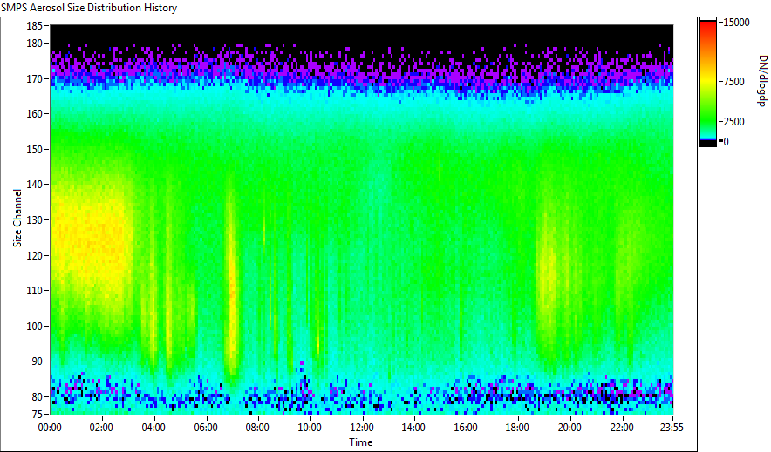Select the 2500 value on color scale
The image size is (771, 452).
[x=734, y=122]
